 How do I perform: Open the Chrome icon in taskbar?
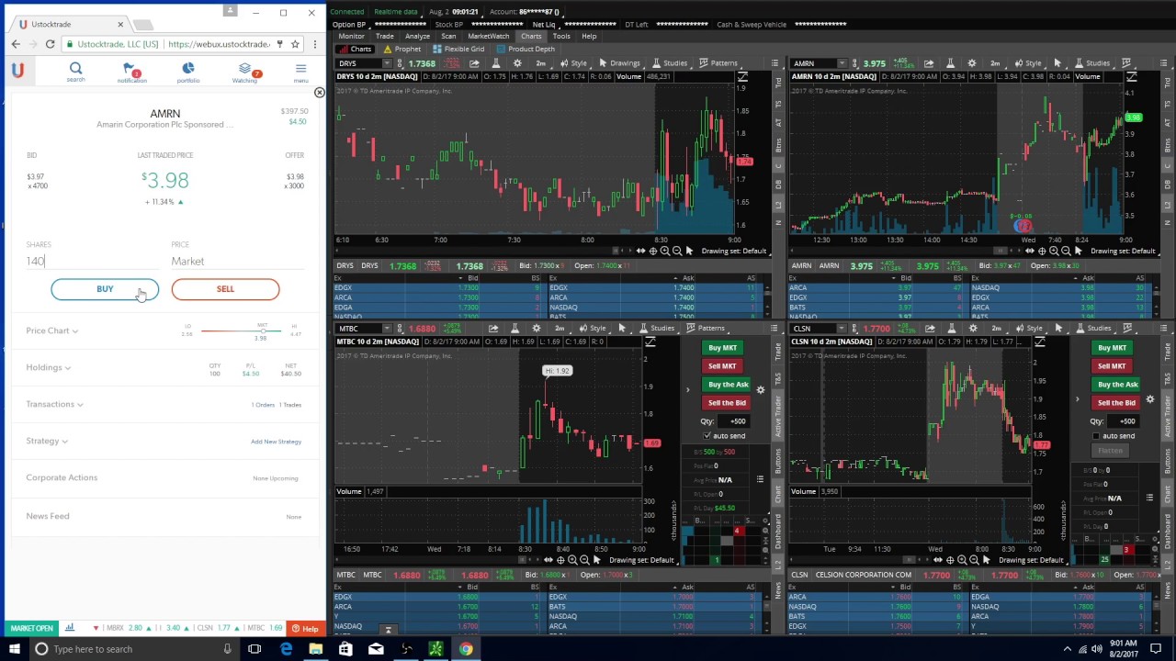coord(466,649)
